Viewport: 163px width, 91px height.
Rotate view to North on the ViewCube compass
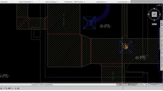tap(154, 9)
